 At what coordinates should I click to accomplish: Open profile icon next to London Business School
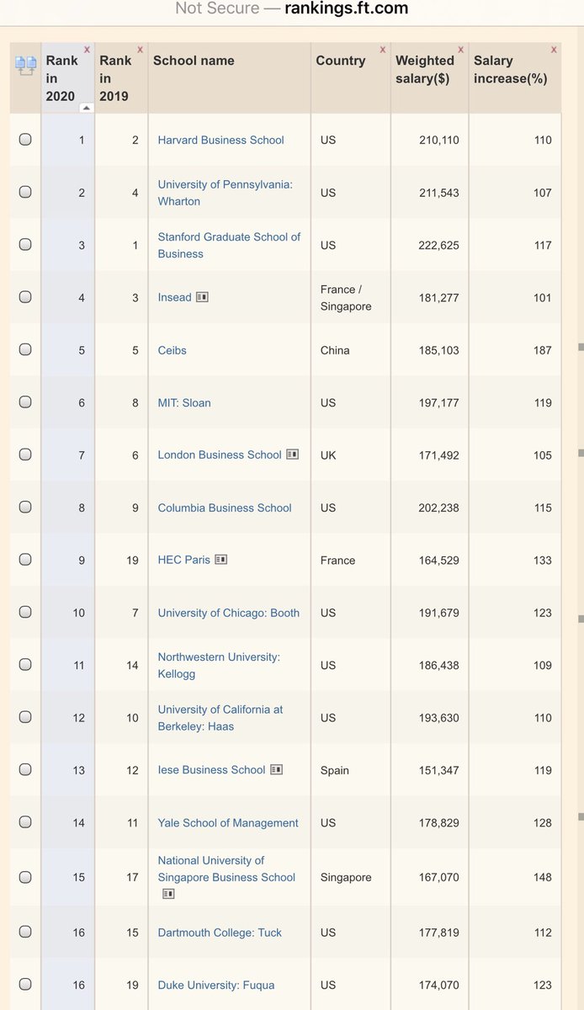[292, 454]
